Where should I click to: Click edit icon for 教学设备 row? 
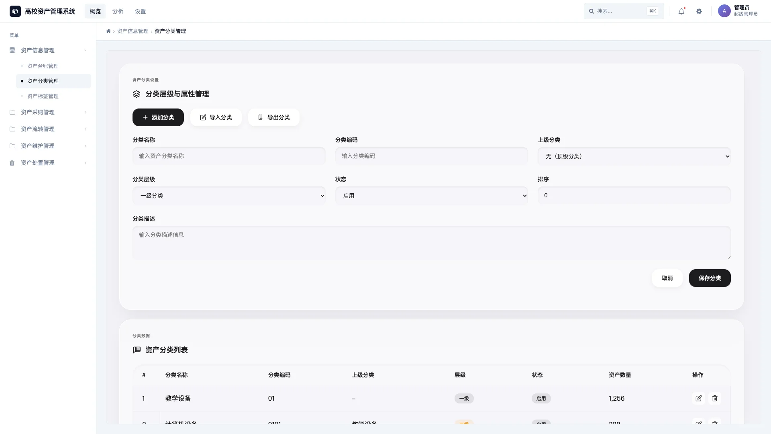[698, 398]
